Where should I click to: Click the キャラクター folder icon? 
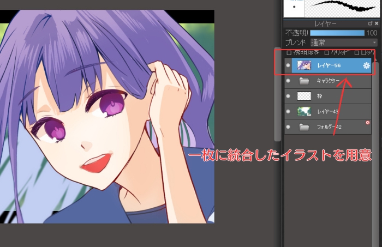(305, 81)
